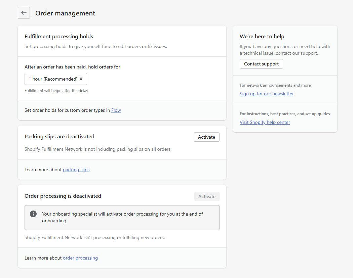The width and height of the screenshot is (353, 278).
Task: Click the Contact support button
Action: 261,64
